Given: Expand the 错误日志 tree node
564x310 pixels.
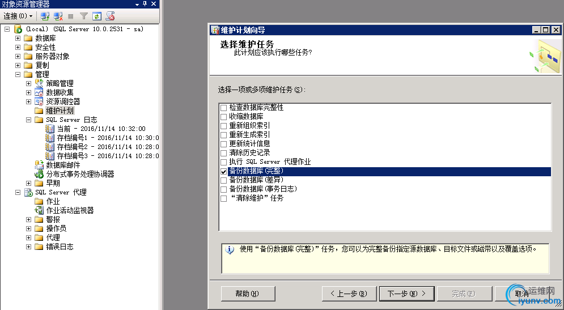Looking at the screenshot, I should (x=28, y=247).
